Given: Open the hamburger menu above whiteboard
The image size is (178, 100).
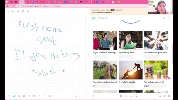Looking at the screenshot, I should click(x=9, y=11).
